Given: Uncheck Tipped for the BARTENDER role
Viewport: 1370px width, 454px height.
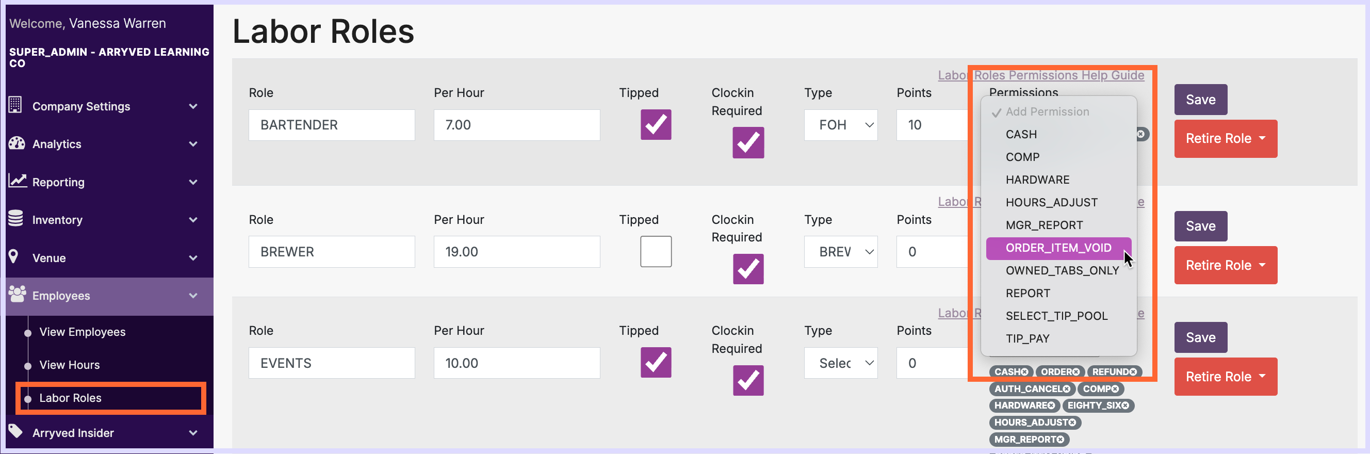Looking at the screenshot, I should click(x=655, y=124).
